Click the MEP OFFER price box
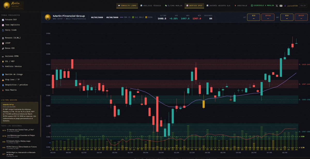The image size is (310, 159). click(x=301, y=17)
